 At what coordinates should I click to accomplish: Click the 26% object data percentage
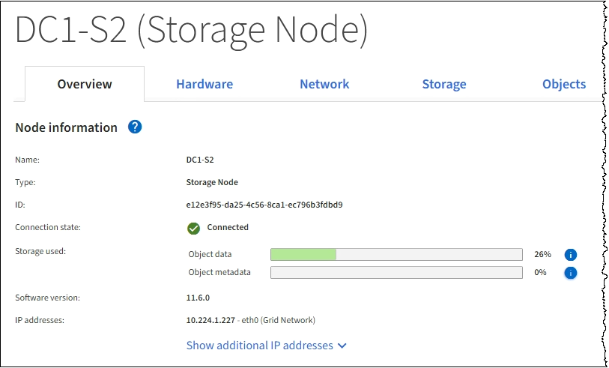(x=542, y=255)
